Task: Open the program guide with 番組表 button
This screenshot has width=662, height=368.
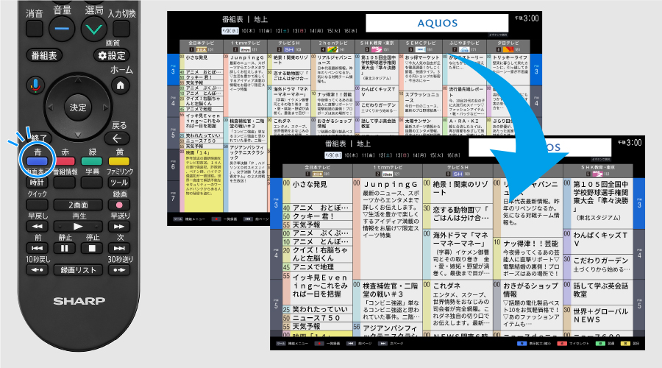Action: [x=44, y=55]
